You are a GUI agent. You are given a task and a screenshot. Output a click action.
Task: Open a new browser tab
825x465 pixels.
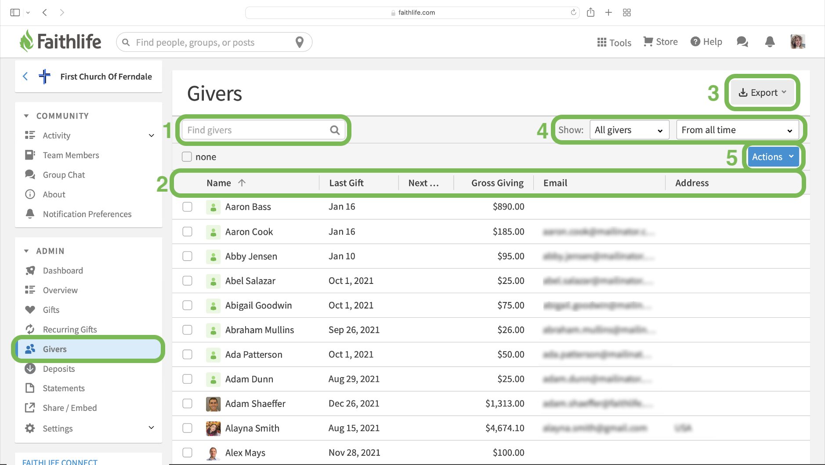[608, 12]
